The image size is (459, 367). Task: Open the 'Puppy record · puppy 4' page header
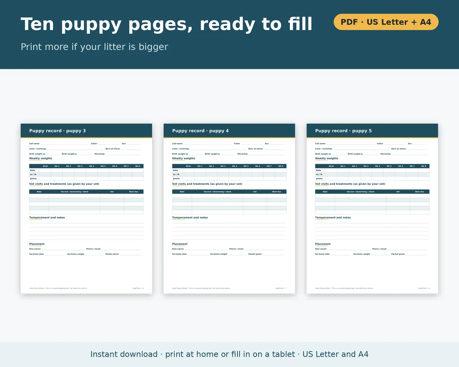click(229, 131)
